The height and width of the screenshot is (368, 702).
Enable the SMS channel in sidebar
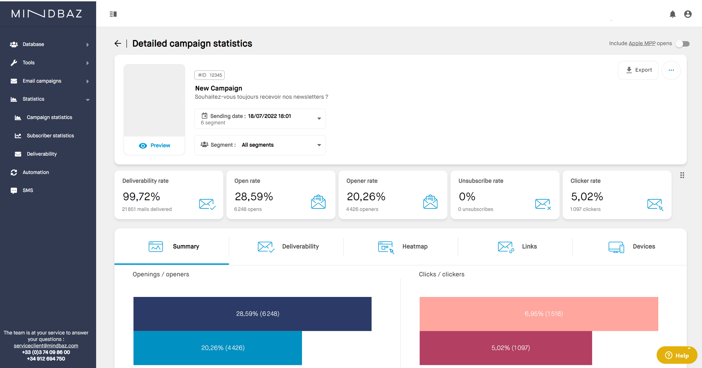[27, 190]
